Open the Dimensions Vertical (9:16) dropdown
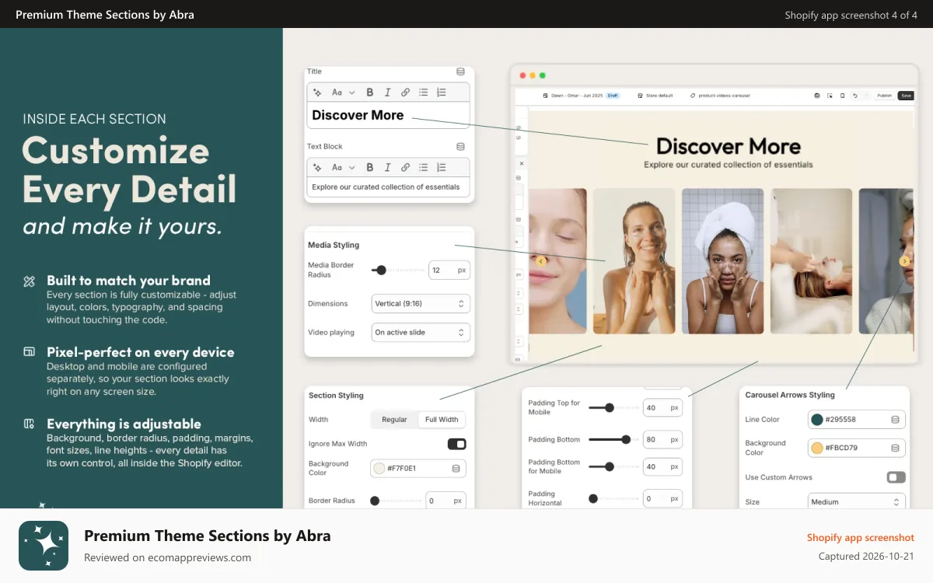Image resolution: width=933 pixels, height=583 pixels. coord(421,303)
